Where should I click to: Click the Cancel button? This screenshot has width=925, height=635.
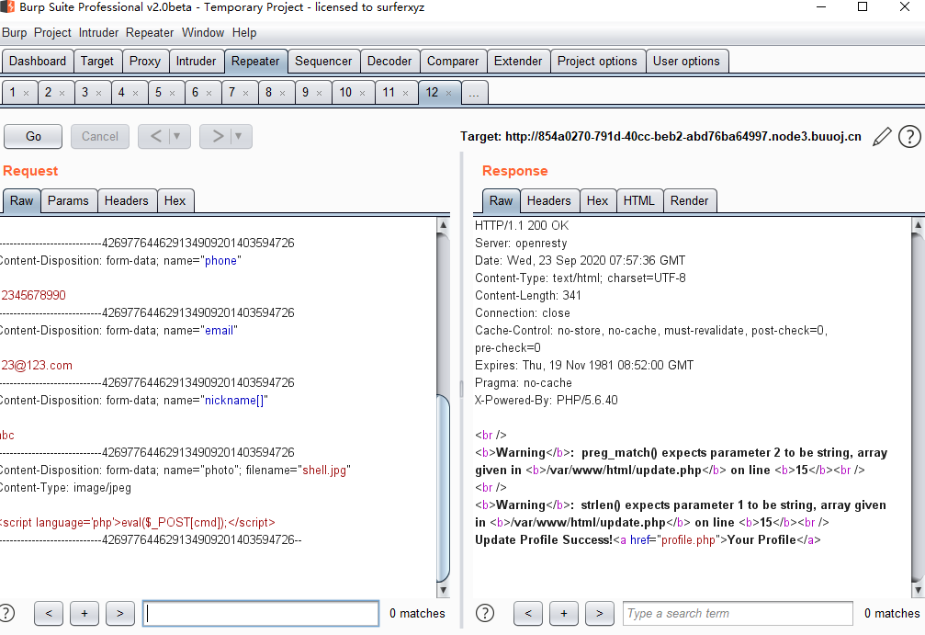tap(100, 136)
